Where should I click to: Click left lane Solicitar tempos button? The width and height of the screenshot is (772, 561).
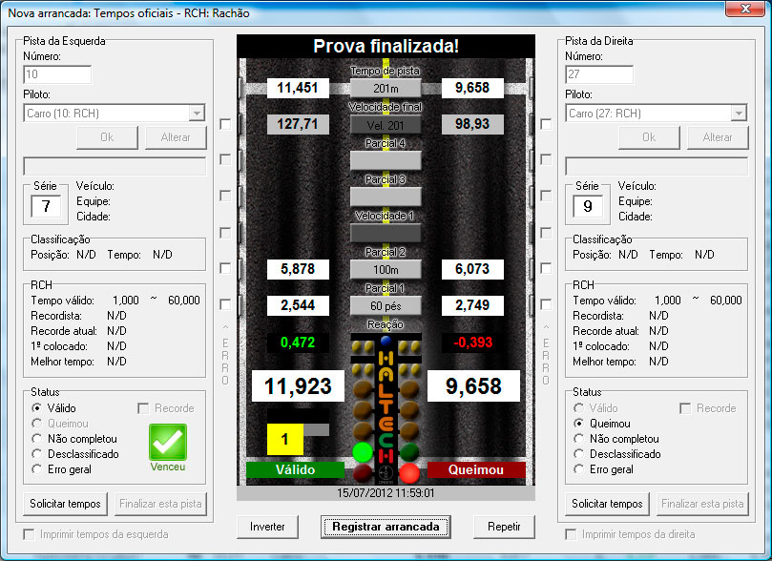coord(65,503)
